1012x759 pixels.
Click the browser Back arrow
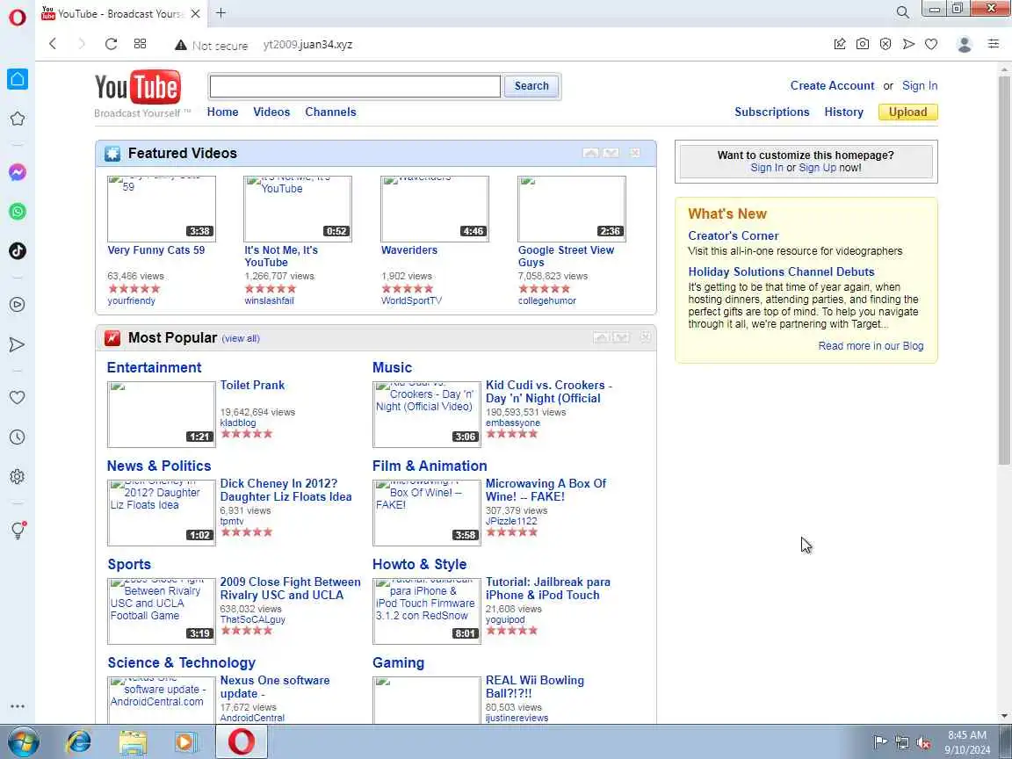[x=53, y=44]
